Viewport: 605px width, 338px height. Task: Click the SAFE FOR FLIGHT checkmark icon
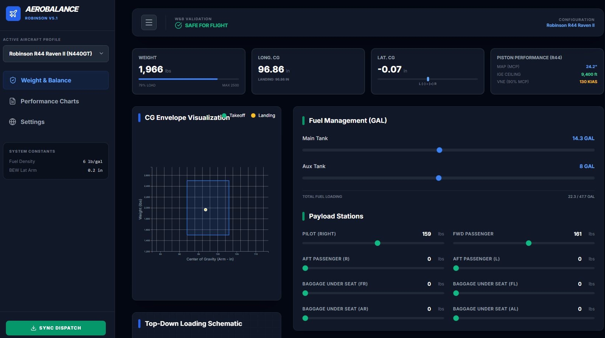[x=178, y=25]
